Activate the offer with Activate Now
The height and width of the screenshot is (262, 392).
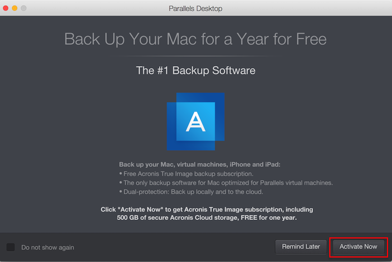pos(358,247)
